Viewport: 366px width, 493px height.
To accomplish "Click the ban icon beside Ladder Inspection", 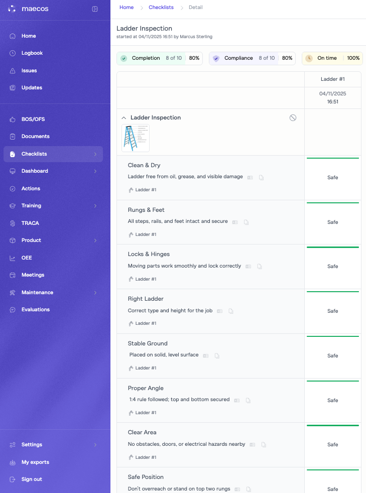I will (293, 117).
